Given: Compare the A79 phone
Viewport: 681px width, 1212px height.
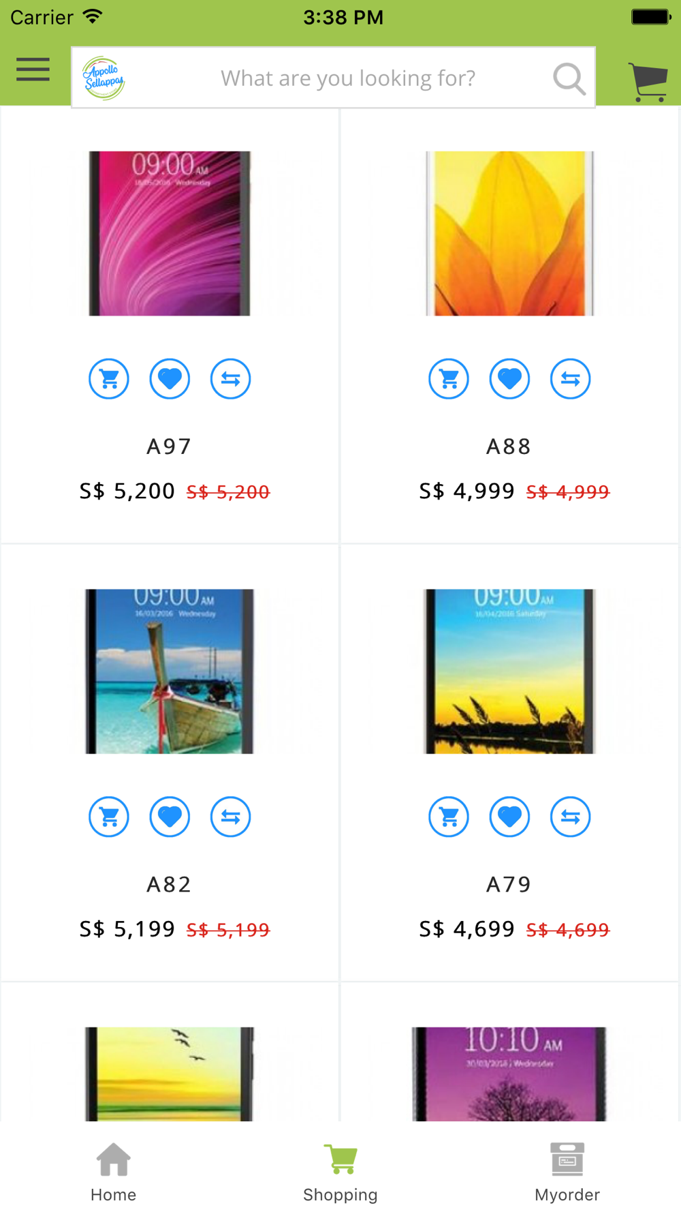Looking at the screenshot, I should [x=570, y=816].
